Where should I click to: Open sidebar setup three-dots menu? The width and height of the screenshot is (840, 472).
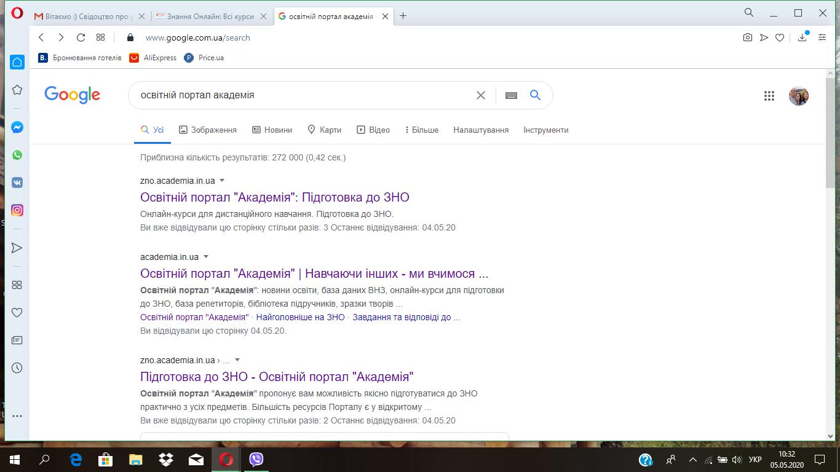coord(17,416)
